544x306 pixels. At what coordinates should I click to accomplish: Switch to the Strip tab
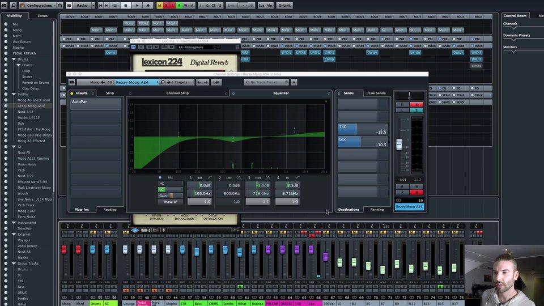click(109, 93)
